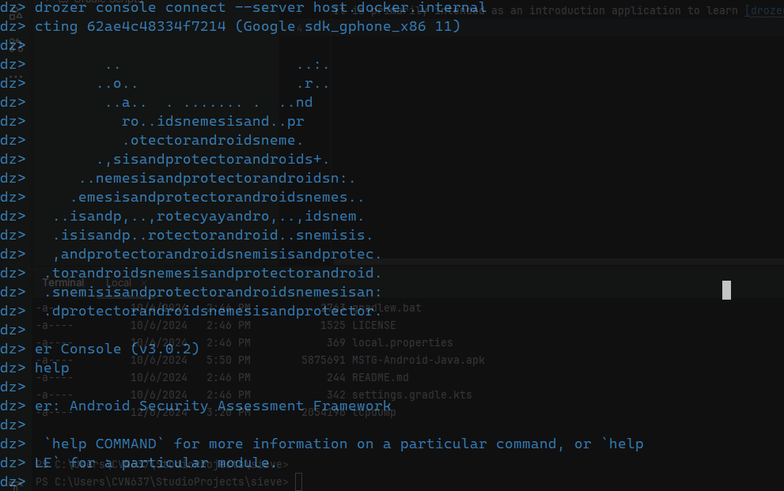The image size is (784, 491).
Task: Click the faded 'local.properties' file name
Action: 403,343
